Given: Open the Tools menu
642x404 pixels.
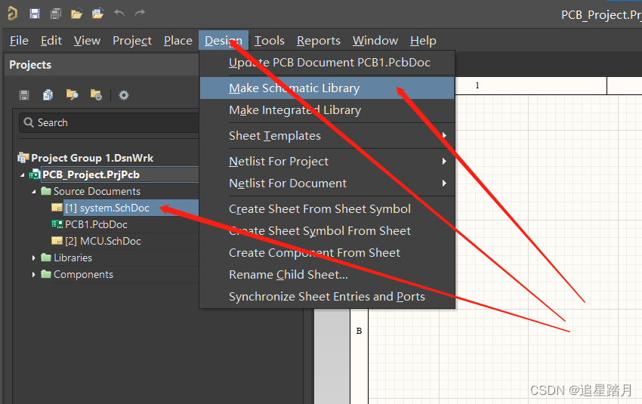Looking at the screenshot, I should click(269, 41).
